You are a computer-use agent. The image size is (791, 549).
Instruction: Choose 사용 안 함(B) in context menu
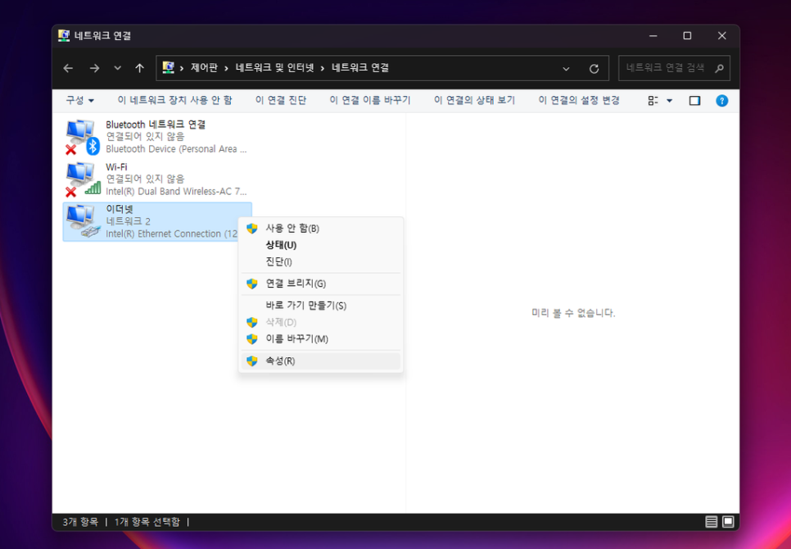coord(321,229)
